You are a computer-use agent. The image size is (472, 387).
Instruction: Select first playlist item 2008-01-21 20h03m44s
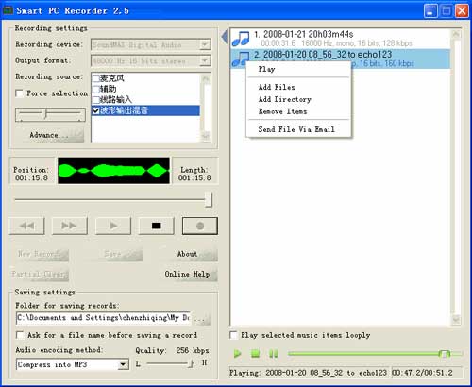coord(340,38)
